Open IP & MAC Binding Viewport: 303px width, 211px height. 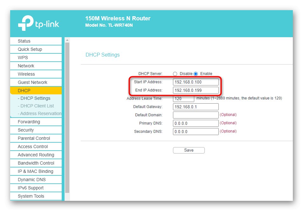coord(36,171)
